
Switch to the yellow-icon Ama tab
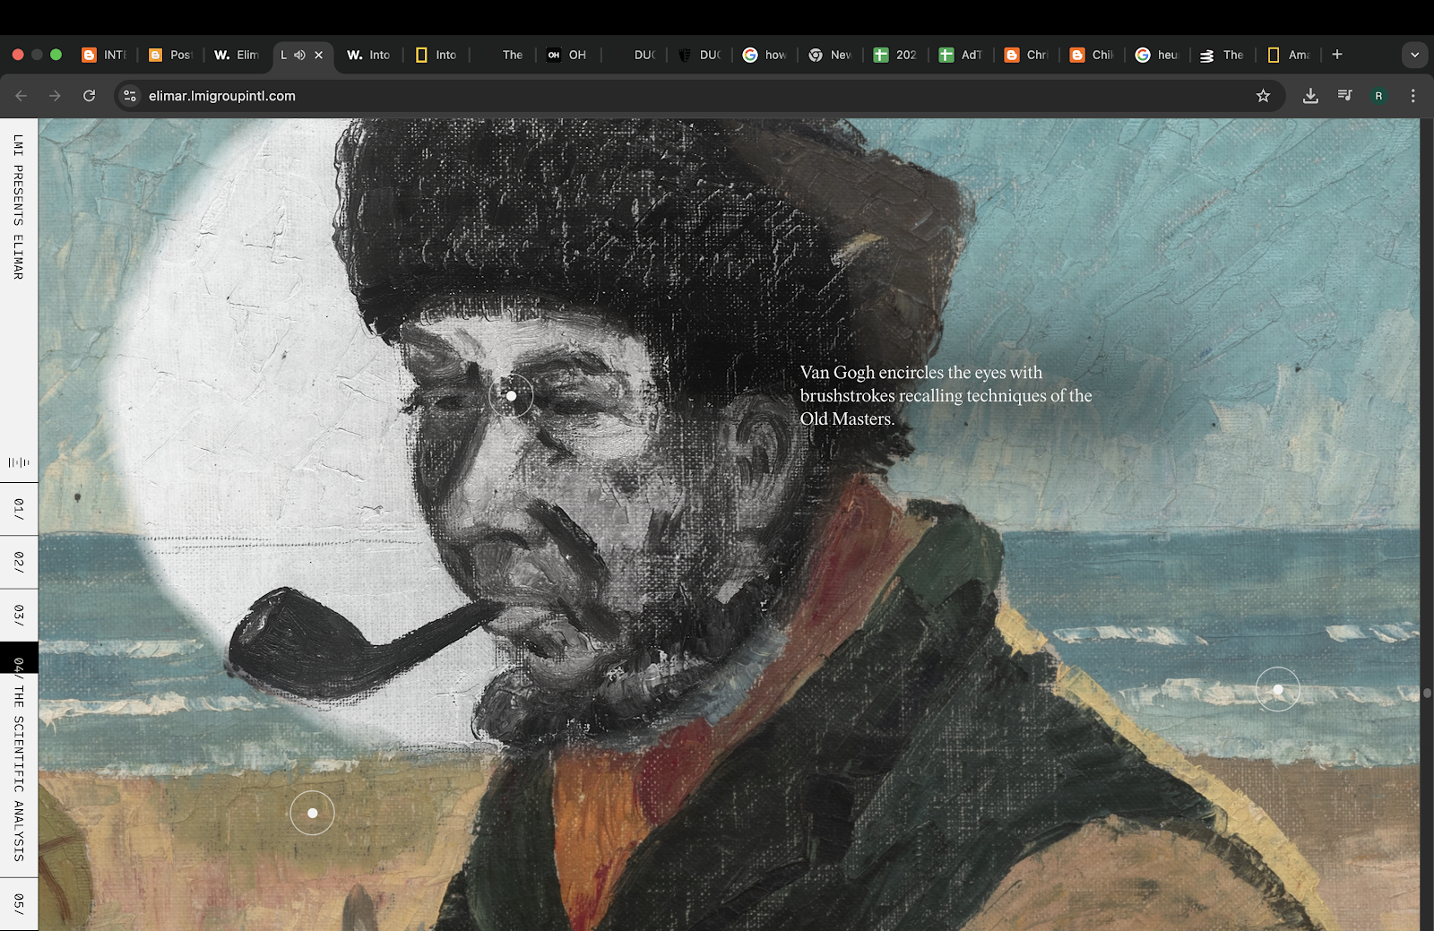click(x=1288, y=55)
